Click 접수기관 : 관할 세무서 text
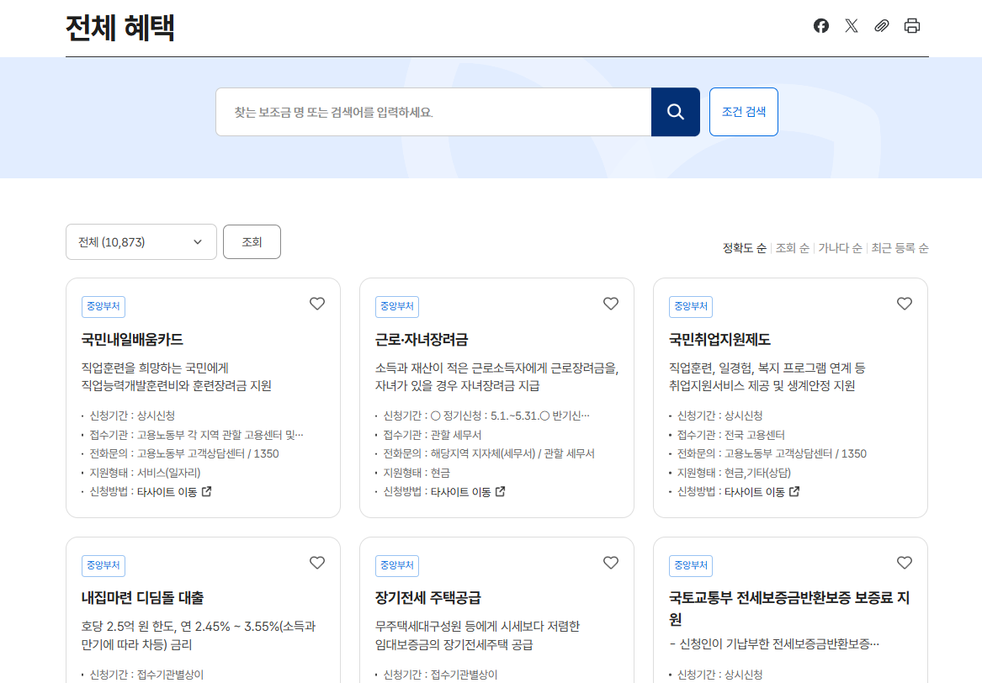The height and width of the screenshot is (683, 982). coord(433,435)
